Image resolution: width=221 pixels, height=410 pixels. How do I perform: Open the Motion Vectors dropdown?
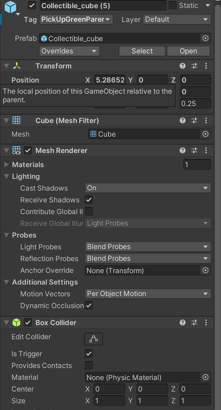(x=148, y=294)
